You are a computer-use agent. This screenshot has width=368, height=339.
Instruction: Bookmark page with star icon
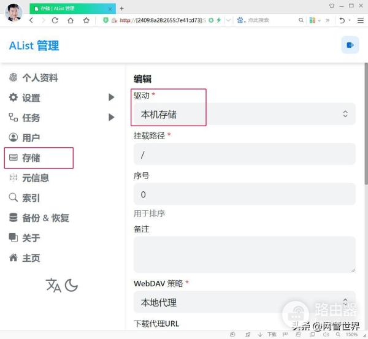(86, 20)
